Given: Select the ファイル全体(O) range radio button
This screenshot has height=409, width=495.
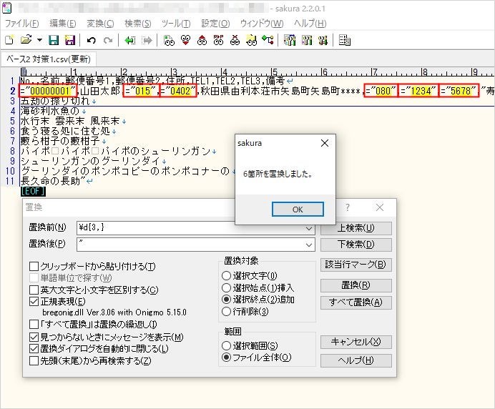Looking at the screenshot, I should (226, 358).
